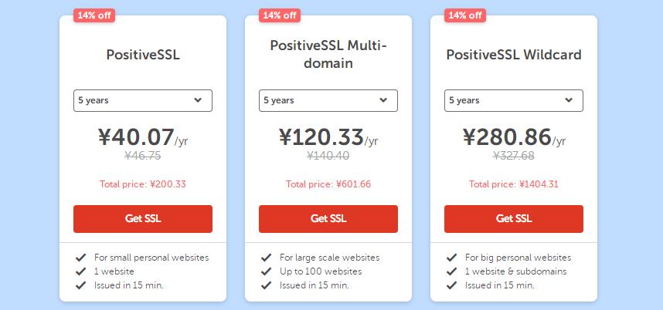Click checkmark next to "1 website & subdomains"
The image size is (663, 310).
[x=451, y=271]
